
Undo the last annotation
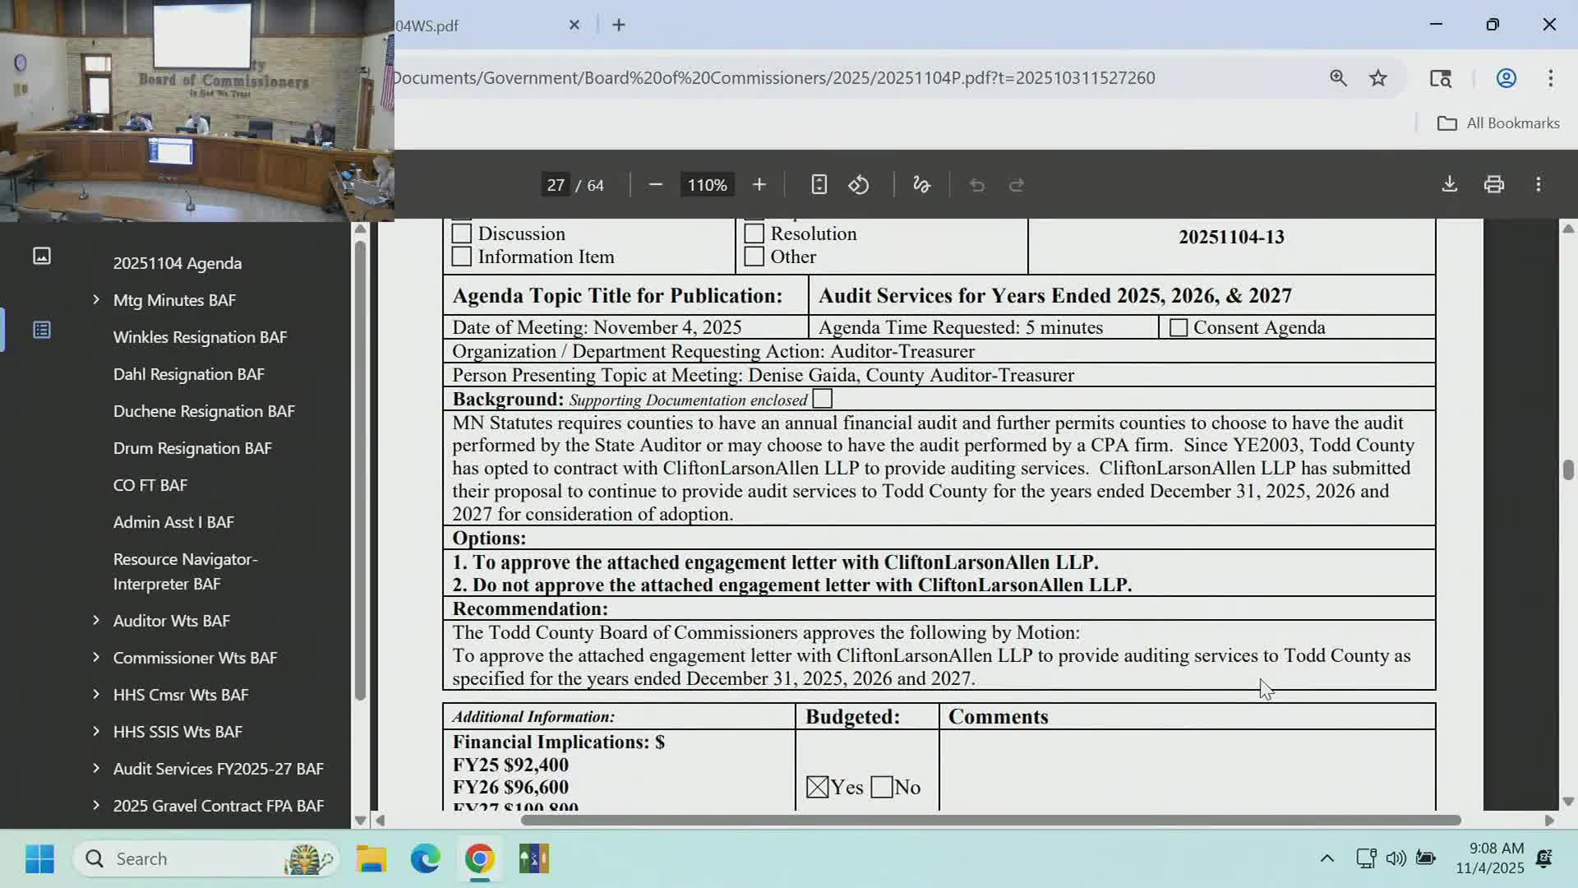tap(977, 184)
